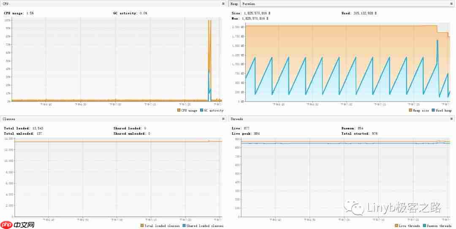Click the Threads panel title label
Screen dimensions: 456x229
click(236, 119)
